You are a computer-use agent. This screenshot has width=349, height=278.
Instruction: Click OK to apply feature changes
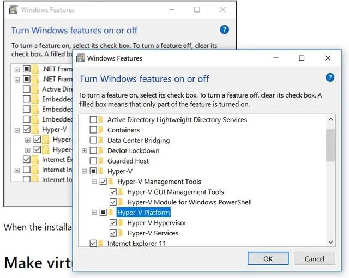tap(268, 259)
